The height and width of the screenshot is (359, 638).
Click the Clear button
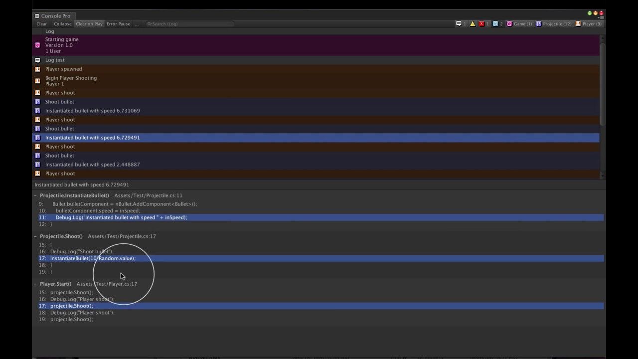click(41, 24)
